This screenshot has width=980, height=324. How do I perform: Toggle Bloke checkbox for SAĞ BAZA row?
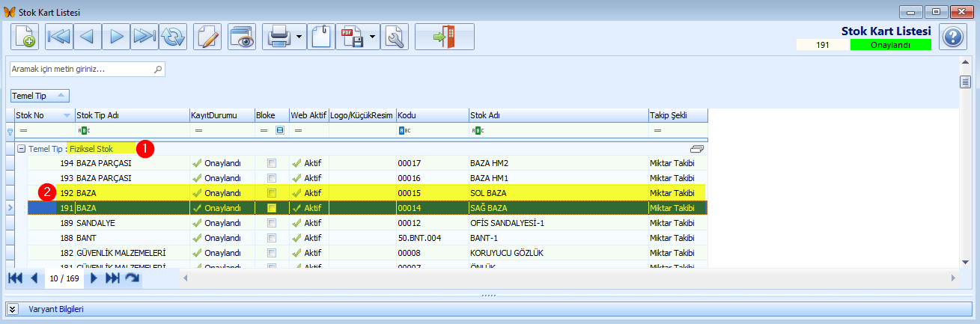click(272, 207)
